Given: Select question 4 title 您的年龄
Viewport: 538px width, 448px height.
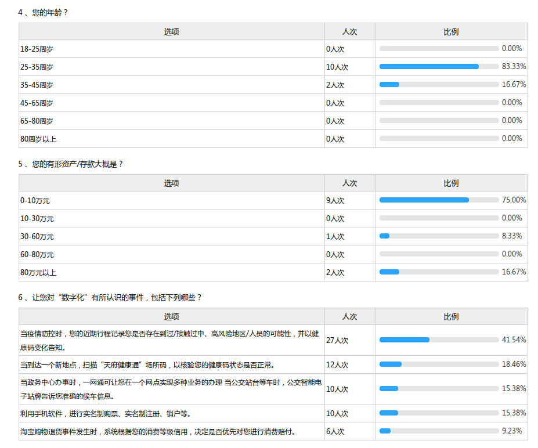Looking at the screenshot, I should click(x=44, y=12).
